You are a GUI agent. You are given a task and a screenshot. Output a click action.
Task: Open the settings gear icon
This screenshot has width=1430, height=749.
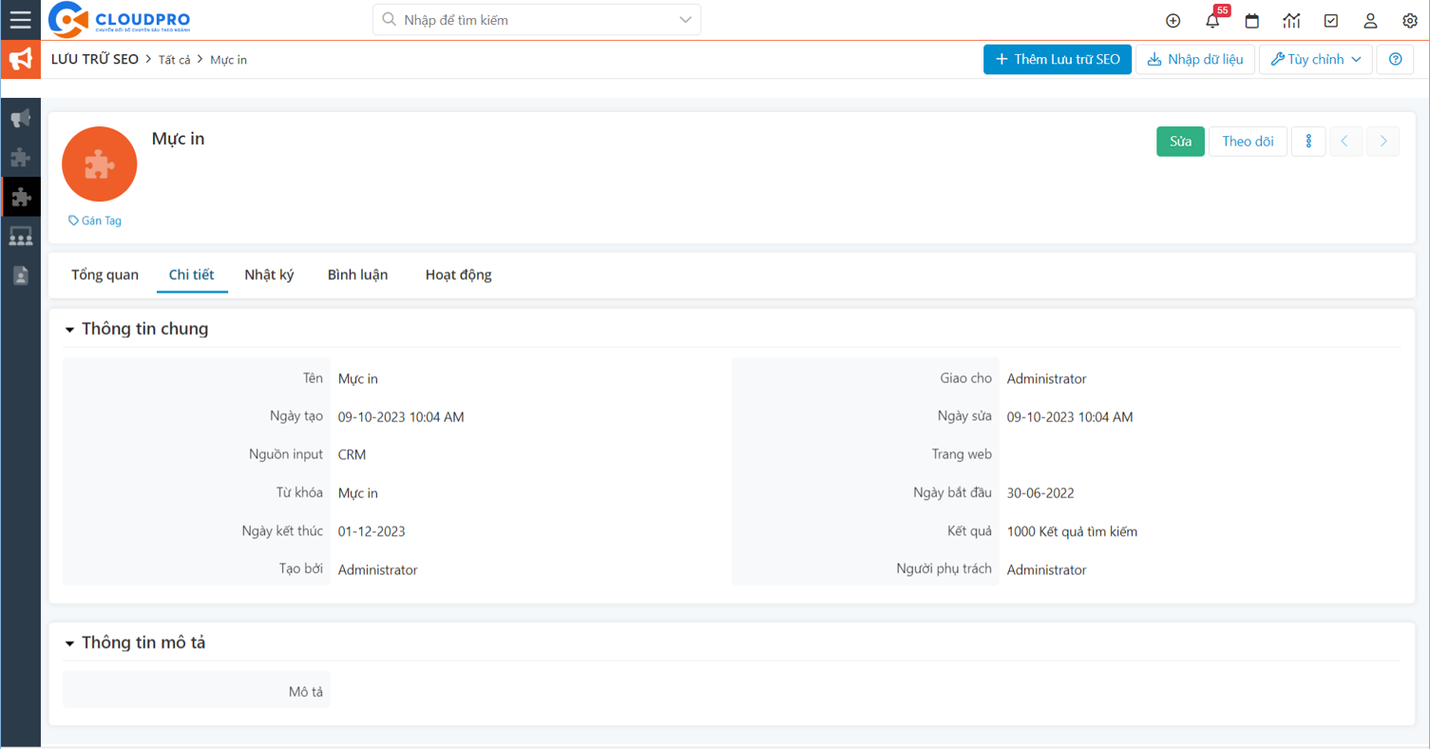coord(1410,21)
